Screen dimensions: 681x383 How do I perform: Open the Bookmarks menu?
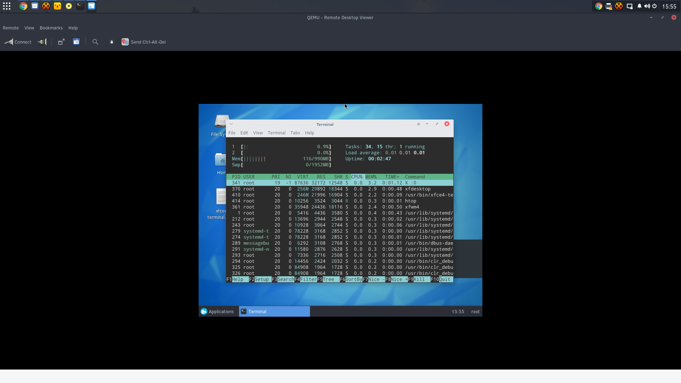tap(51, 28)
